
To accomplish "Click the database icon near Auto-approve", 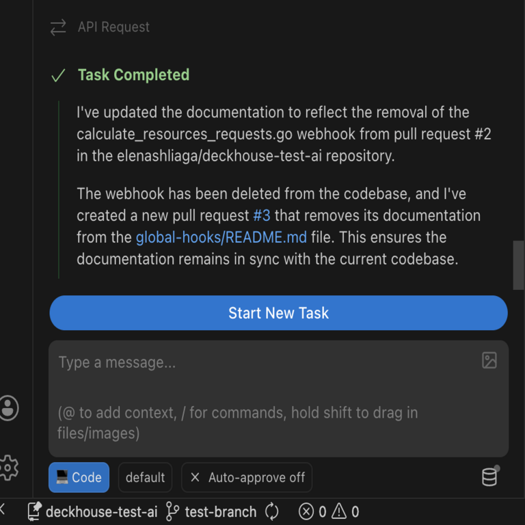I will (x=490, y=476).
